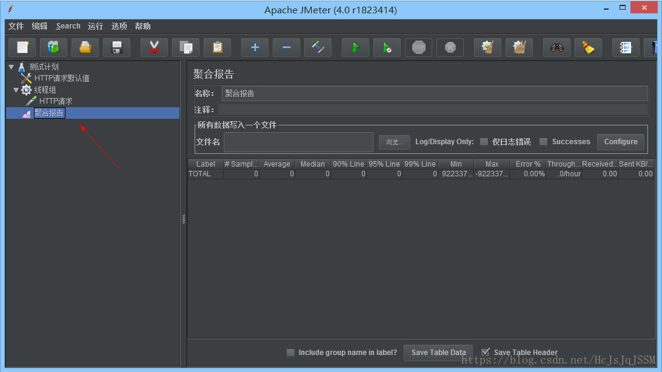Start the test with green play icon
The width and height of the screenshot is (662, 372).
[x=355, y=47]
